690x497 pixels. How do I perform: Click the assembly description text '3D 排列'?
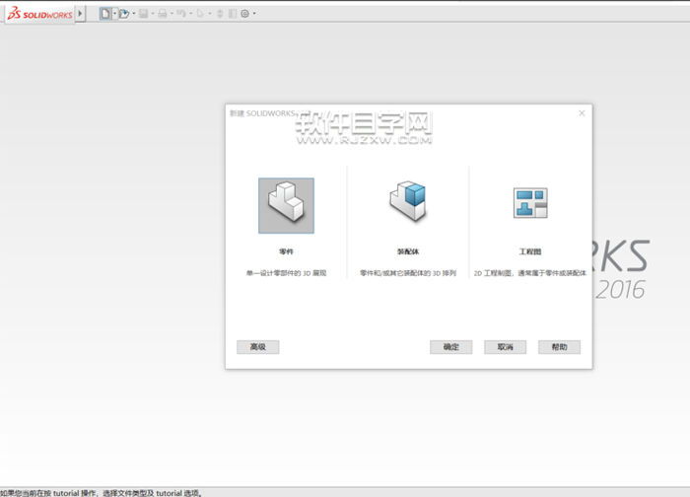[445, 273]
